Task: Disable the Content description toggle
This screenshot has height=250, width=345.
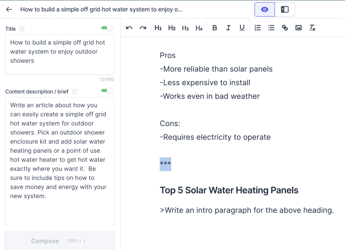Action: [x=107, y=91]
